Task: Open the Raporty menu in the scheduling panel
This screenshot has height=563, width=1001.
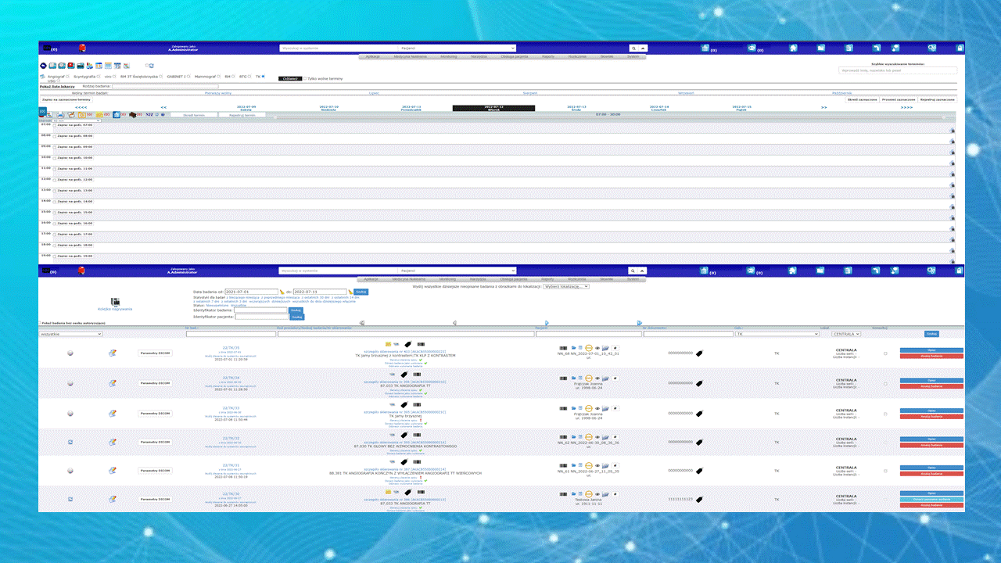Action: [547, 56]
